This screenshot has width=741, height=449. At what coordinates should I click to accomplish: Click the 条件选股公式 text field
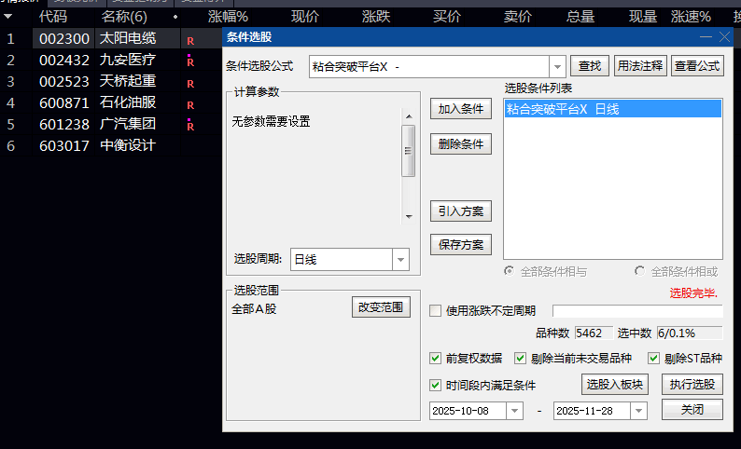(x=429, y=66)
